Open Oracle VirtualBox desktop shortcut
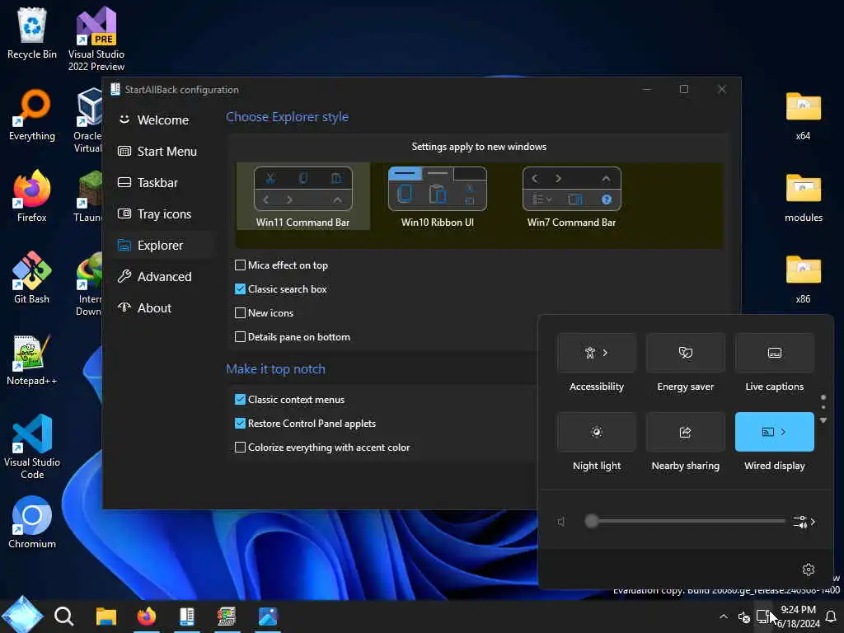 87,120
